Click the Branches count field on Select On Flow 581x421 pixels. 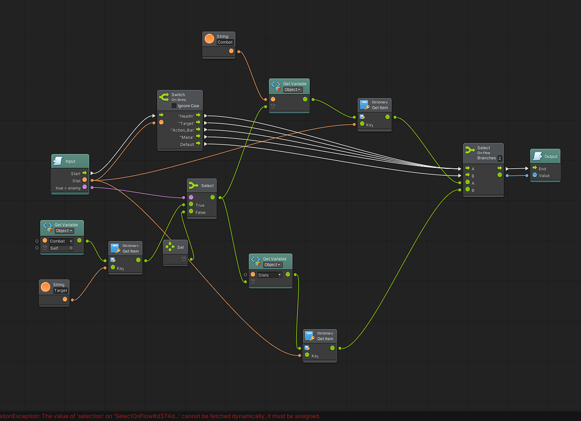click(x=500, y=158)
